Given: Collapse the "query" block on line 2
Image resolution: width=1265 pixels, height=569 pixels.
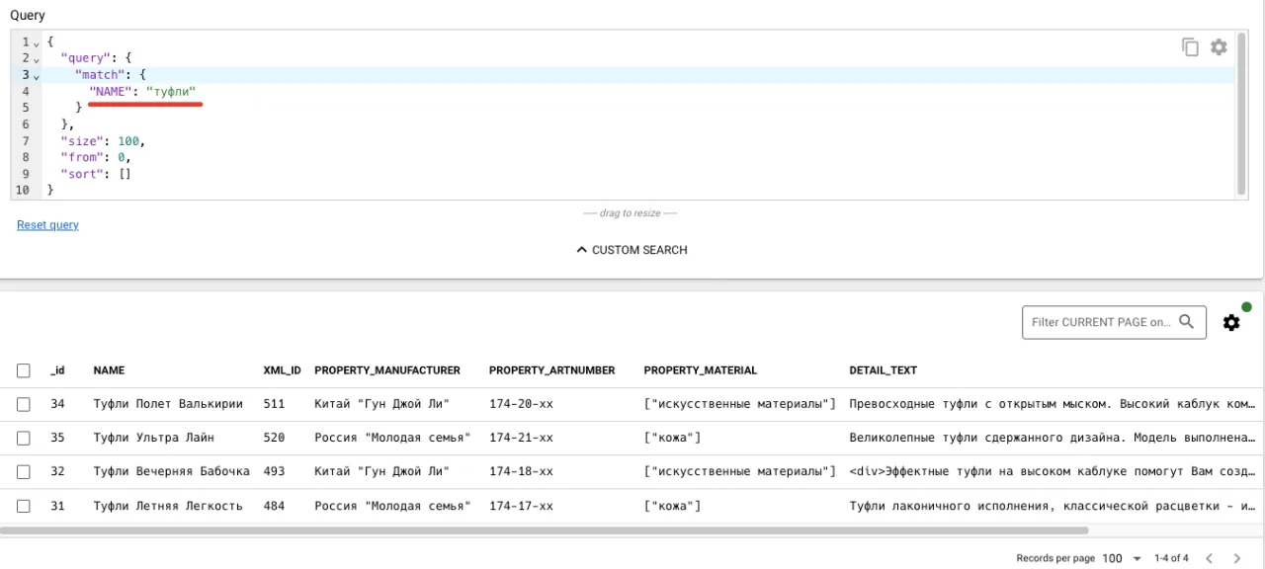Looking at the screenshot, I should tap(37, 59).
